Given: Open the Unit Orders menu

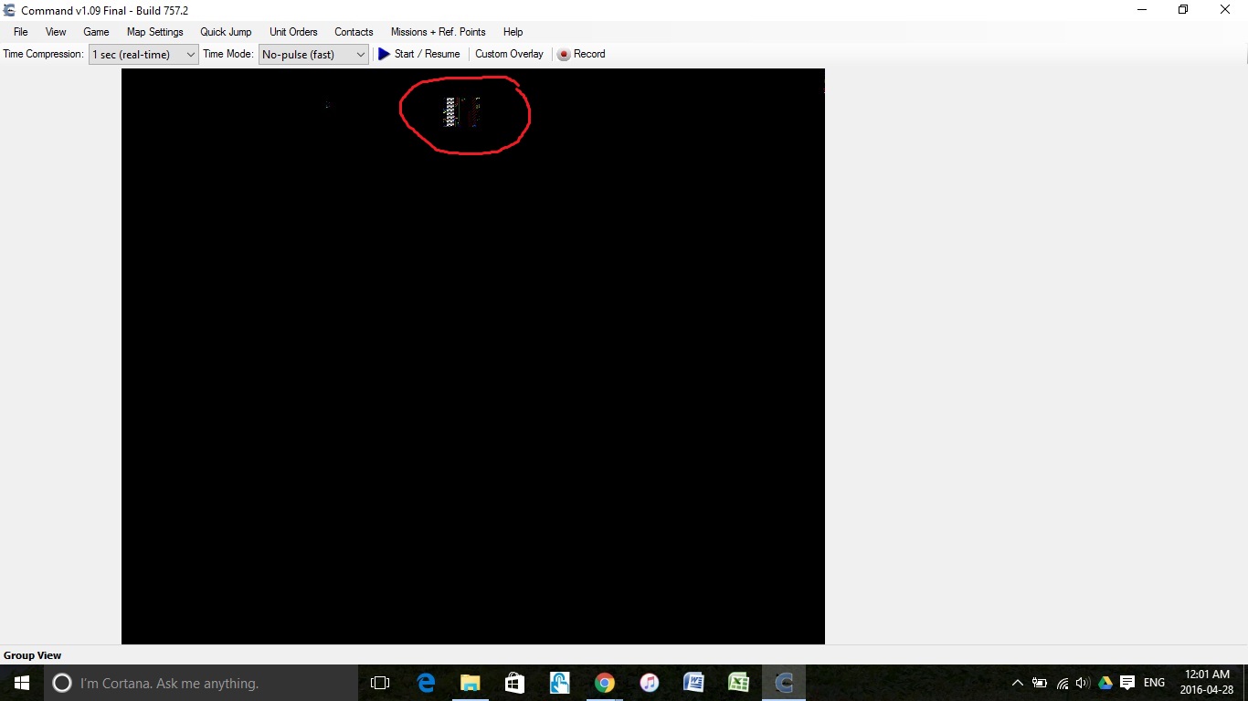Looking at the screenshot, I should [x=292, y=32].
